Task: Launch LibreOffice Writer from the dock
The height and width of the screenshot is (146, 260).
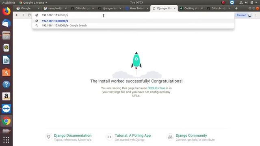Action: pos(6,60)
